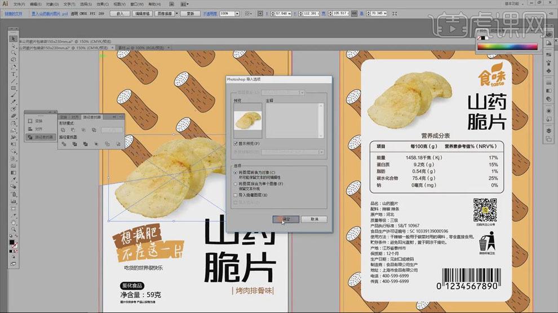The width and height of the screenshot is (558, 313).
Task: Click the 编辑原稿 button
Action: coord(143,13)
